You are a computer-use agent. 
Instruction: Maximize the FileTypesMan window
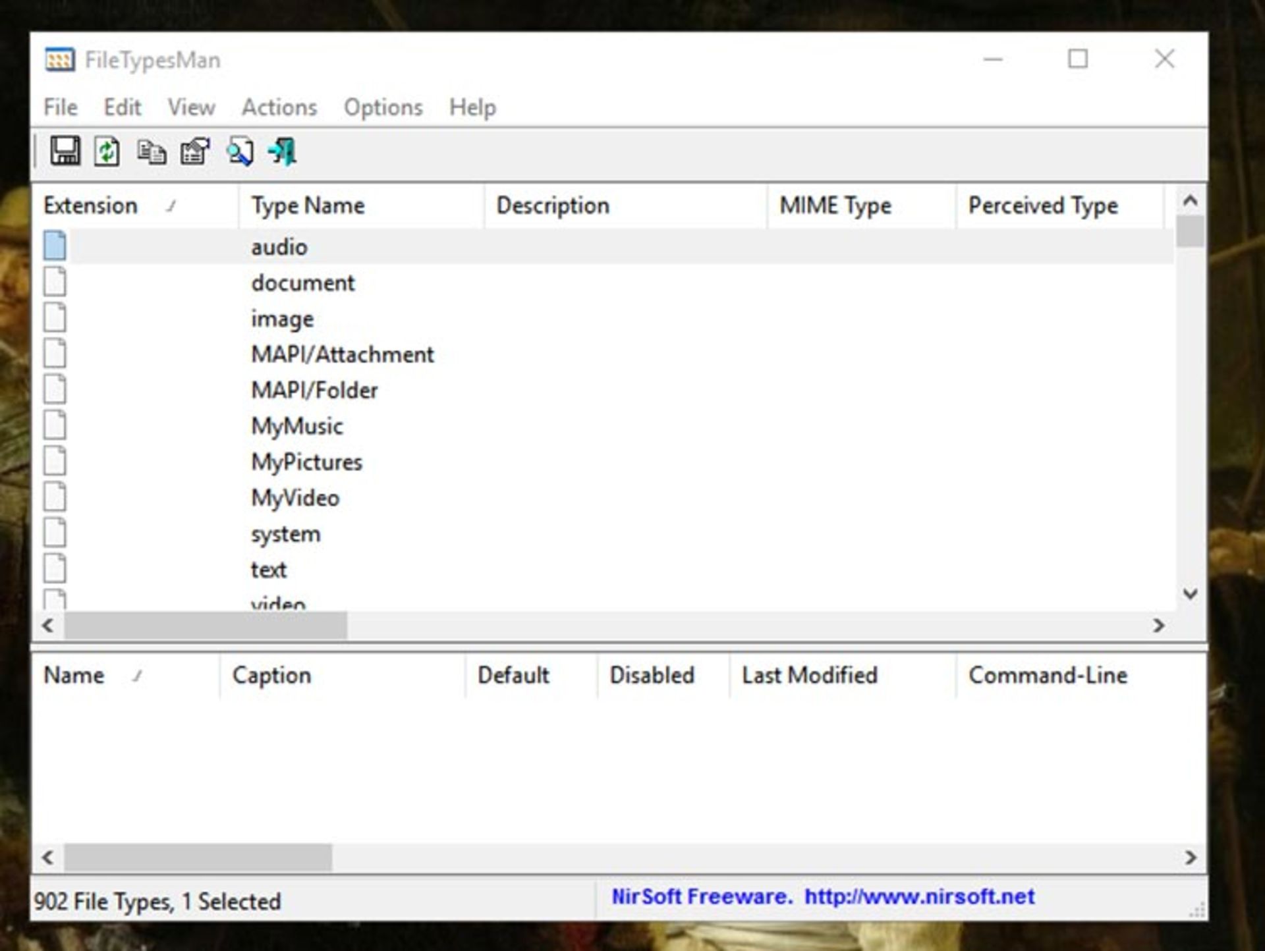tap(1078, 59)
